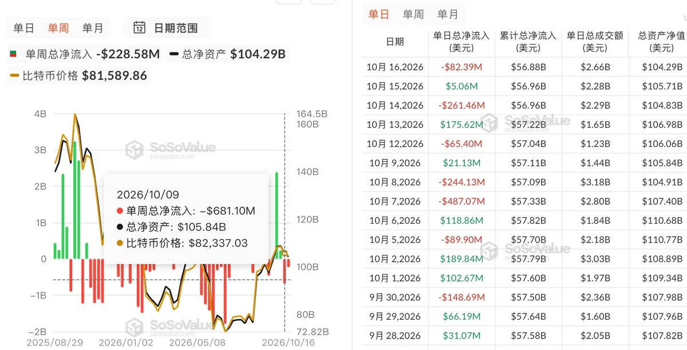Click the 4B left axis label
The width and height of the screenshot is (687, 350).
[41, 113]
